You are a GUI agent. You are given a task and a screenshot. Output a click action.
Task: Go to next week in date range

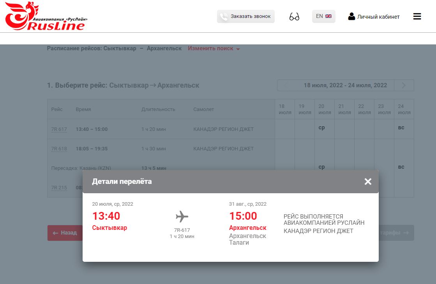[x=404, y=85]
